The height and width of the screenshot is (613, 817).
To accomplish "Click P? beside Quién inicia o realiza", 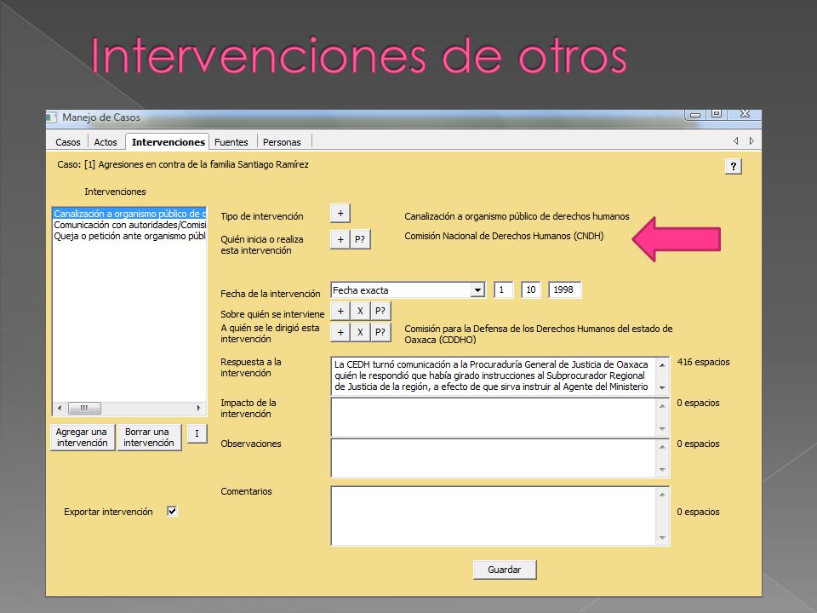I will pos(360,239).
